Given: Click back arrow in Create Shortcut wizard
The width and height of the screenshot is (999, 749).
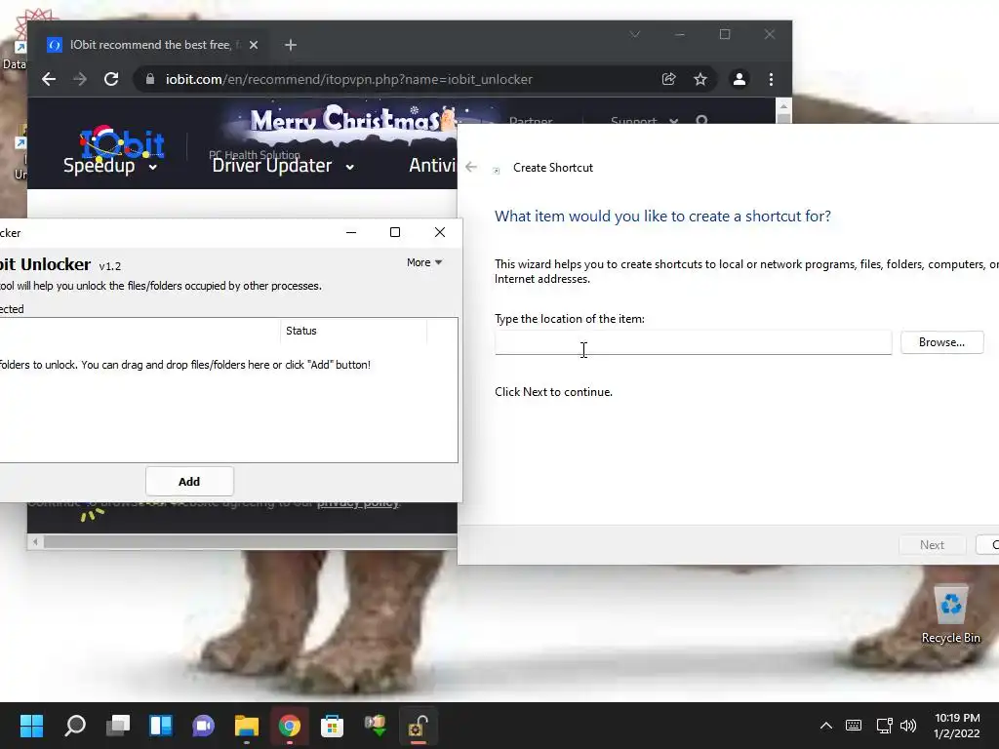Looking at the screenshot, I should (471, 167).
